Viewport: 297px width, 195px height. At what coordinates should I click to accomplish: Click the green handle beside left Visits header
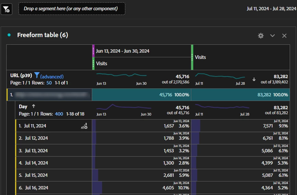coord(93,63)
